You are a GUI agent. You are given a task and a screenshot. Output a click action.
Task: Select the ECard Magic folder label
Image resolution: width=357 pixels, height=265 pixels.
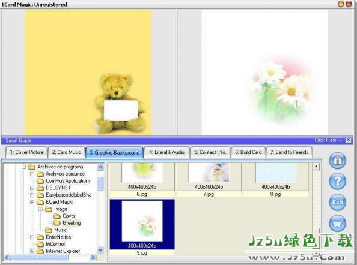(x=59, y=202)
